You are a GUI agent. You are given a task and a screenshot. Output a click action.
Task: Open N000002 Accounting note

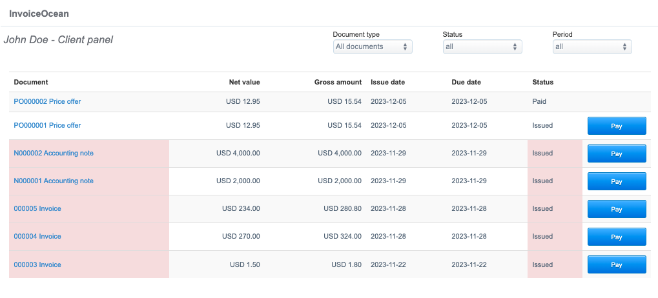coord(54,153)
